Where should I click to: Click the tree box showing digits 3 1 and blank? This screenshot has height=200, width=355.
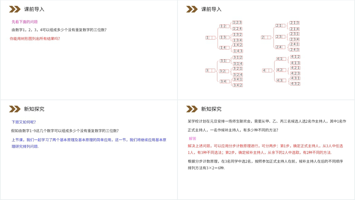pyautogui.click(x=225, y=61)
